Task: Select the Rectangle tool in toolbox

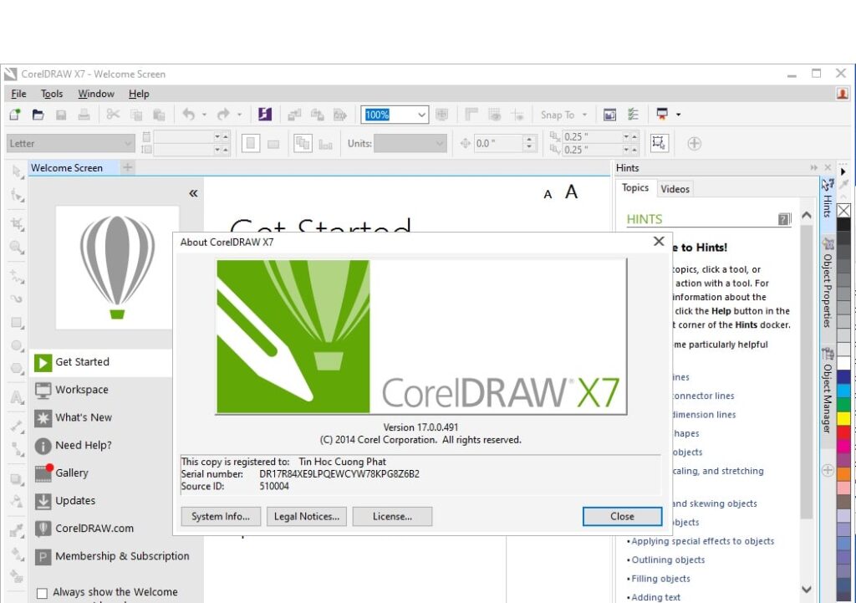Action: tap(17, 323)
